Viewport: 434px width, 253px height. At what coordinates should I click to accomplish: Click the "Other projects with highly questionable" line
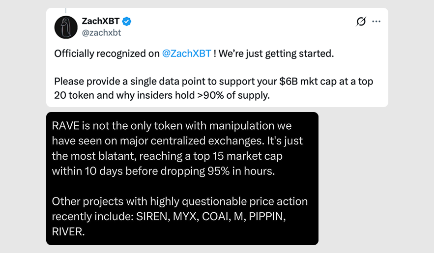(x=179, y=201)
